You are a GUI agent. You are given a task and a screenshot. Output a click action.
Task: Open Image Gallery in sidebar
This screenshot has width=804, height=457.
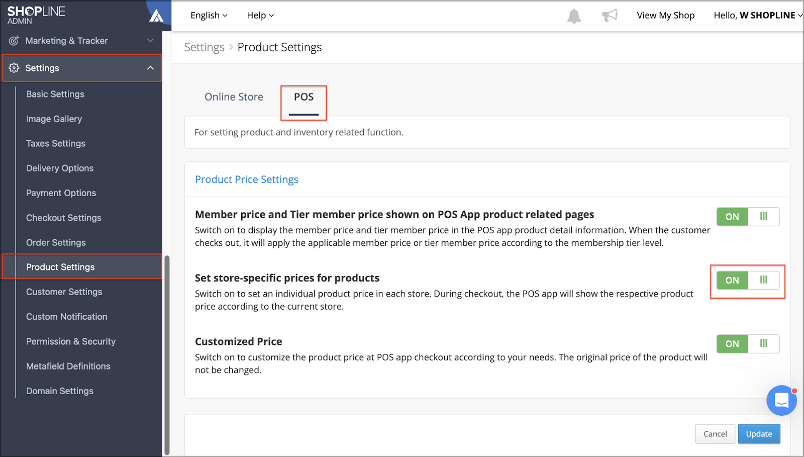pos(54,119)
